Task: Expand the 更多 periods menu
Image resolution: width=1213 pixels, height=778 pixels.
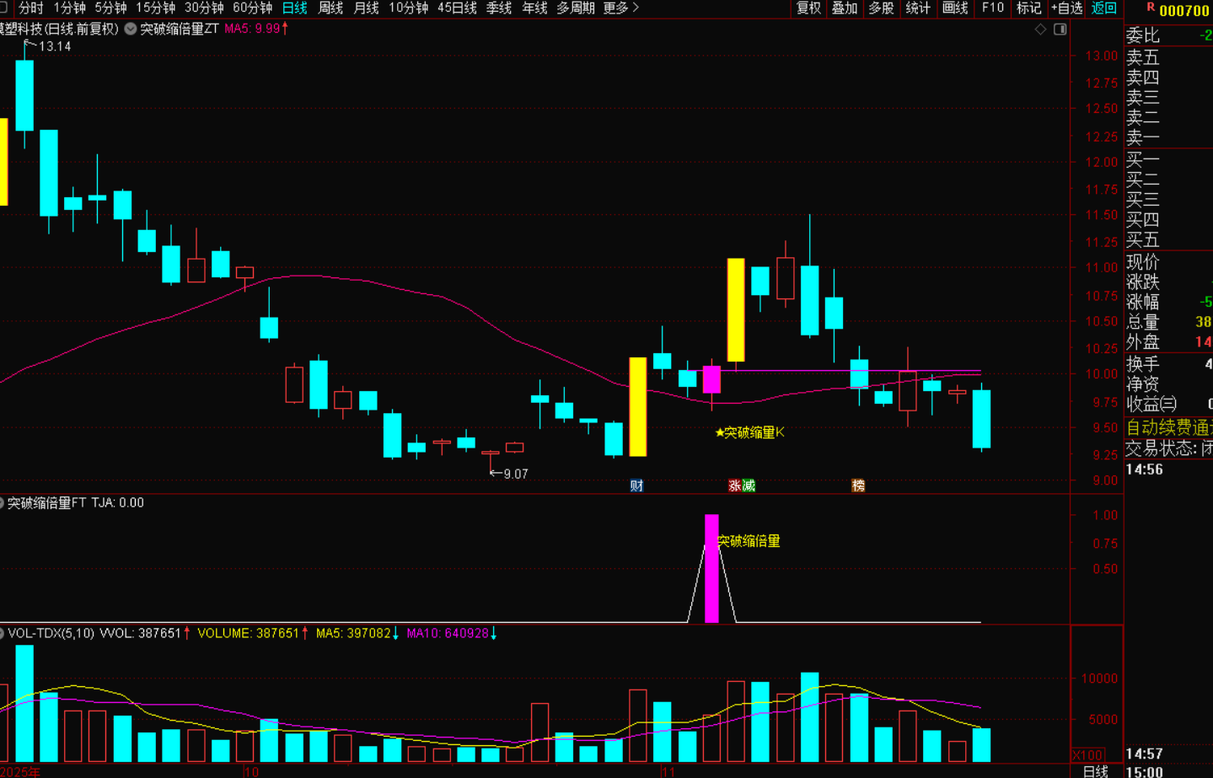Action: pyautogui.click(x=621, y=8)
